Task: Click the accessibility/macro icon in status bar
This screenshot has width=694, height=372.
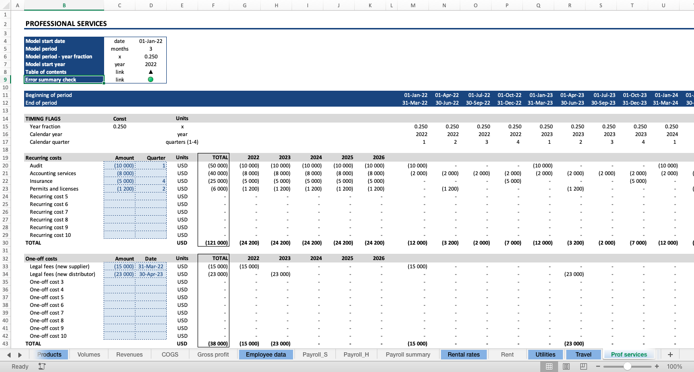Action: 41,367
